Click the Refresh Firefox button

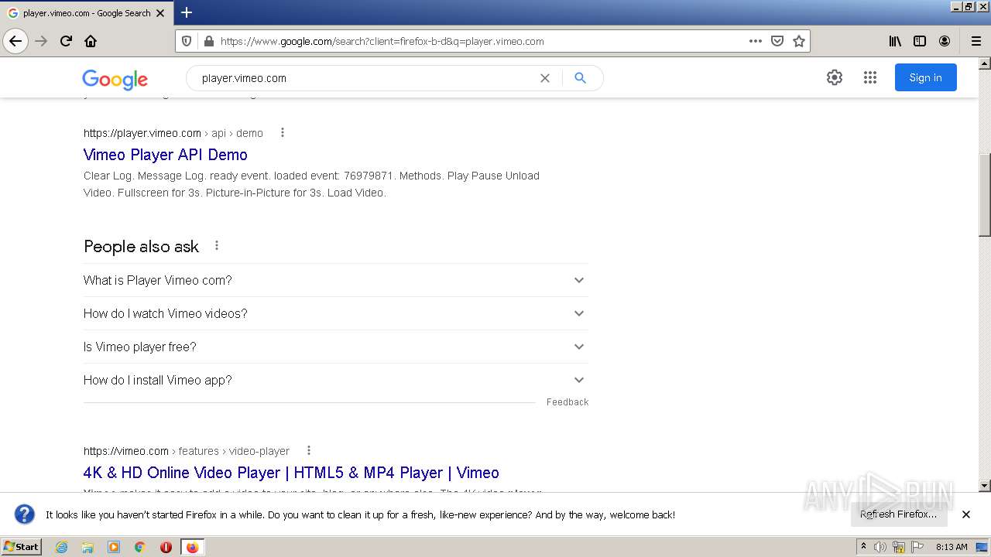(899, 514)
